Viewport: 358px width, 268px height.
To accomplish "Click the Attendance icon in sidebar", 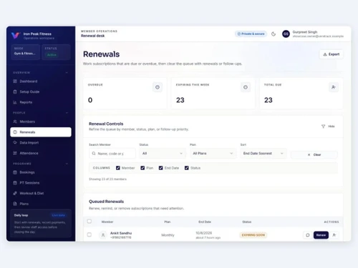I will [15, 153].
